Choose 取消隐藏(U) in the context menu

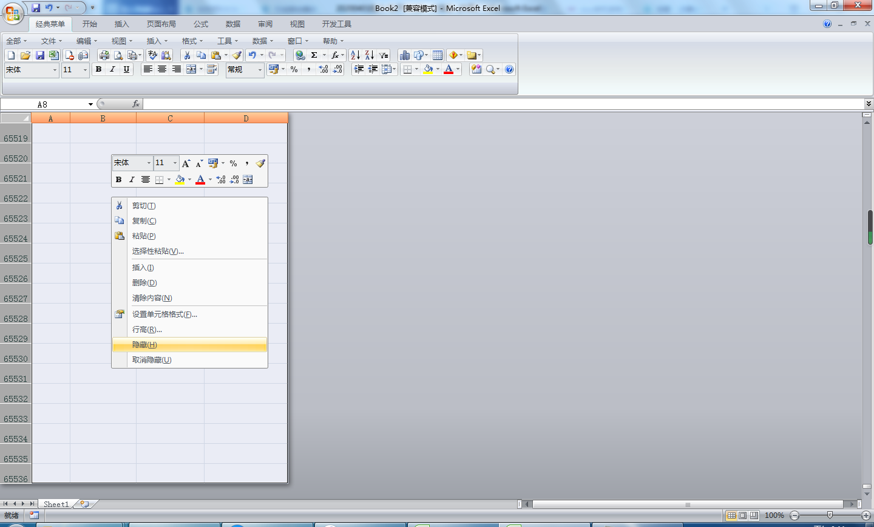click(189, 360)
